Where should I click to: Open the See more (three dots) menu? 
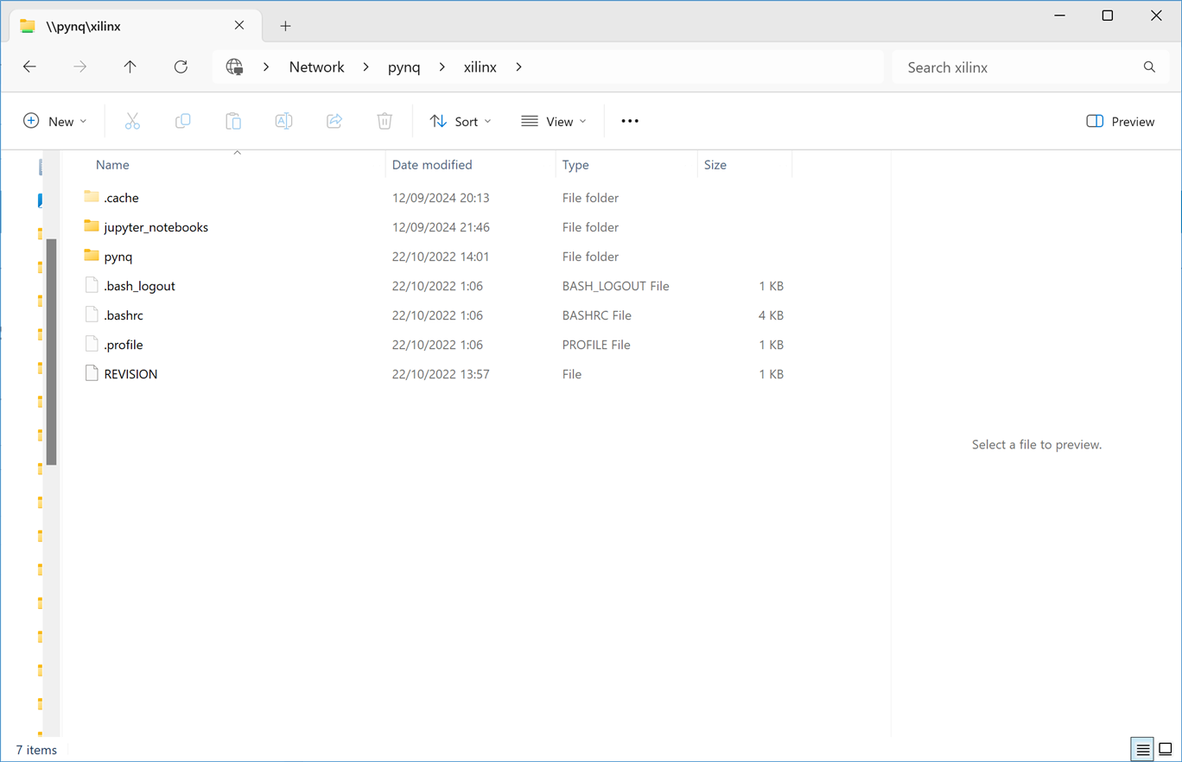tap(630, 122)
